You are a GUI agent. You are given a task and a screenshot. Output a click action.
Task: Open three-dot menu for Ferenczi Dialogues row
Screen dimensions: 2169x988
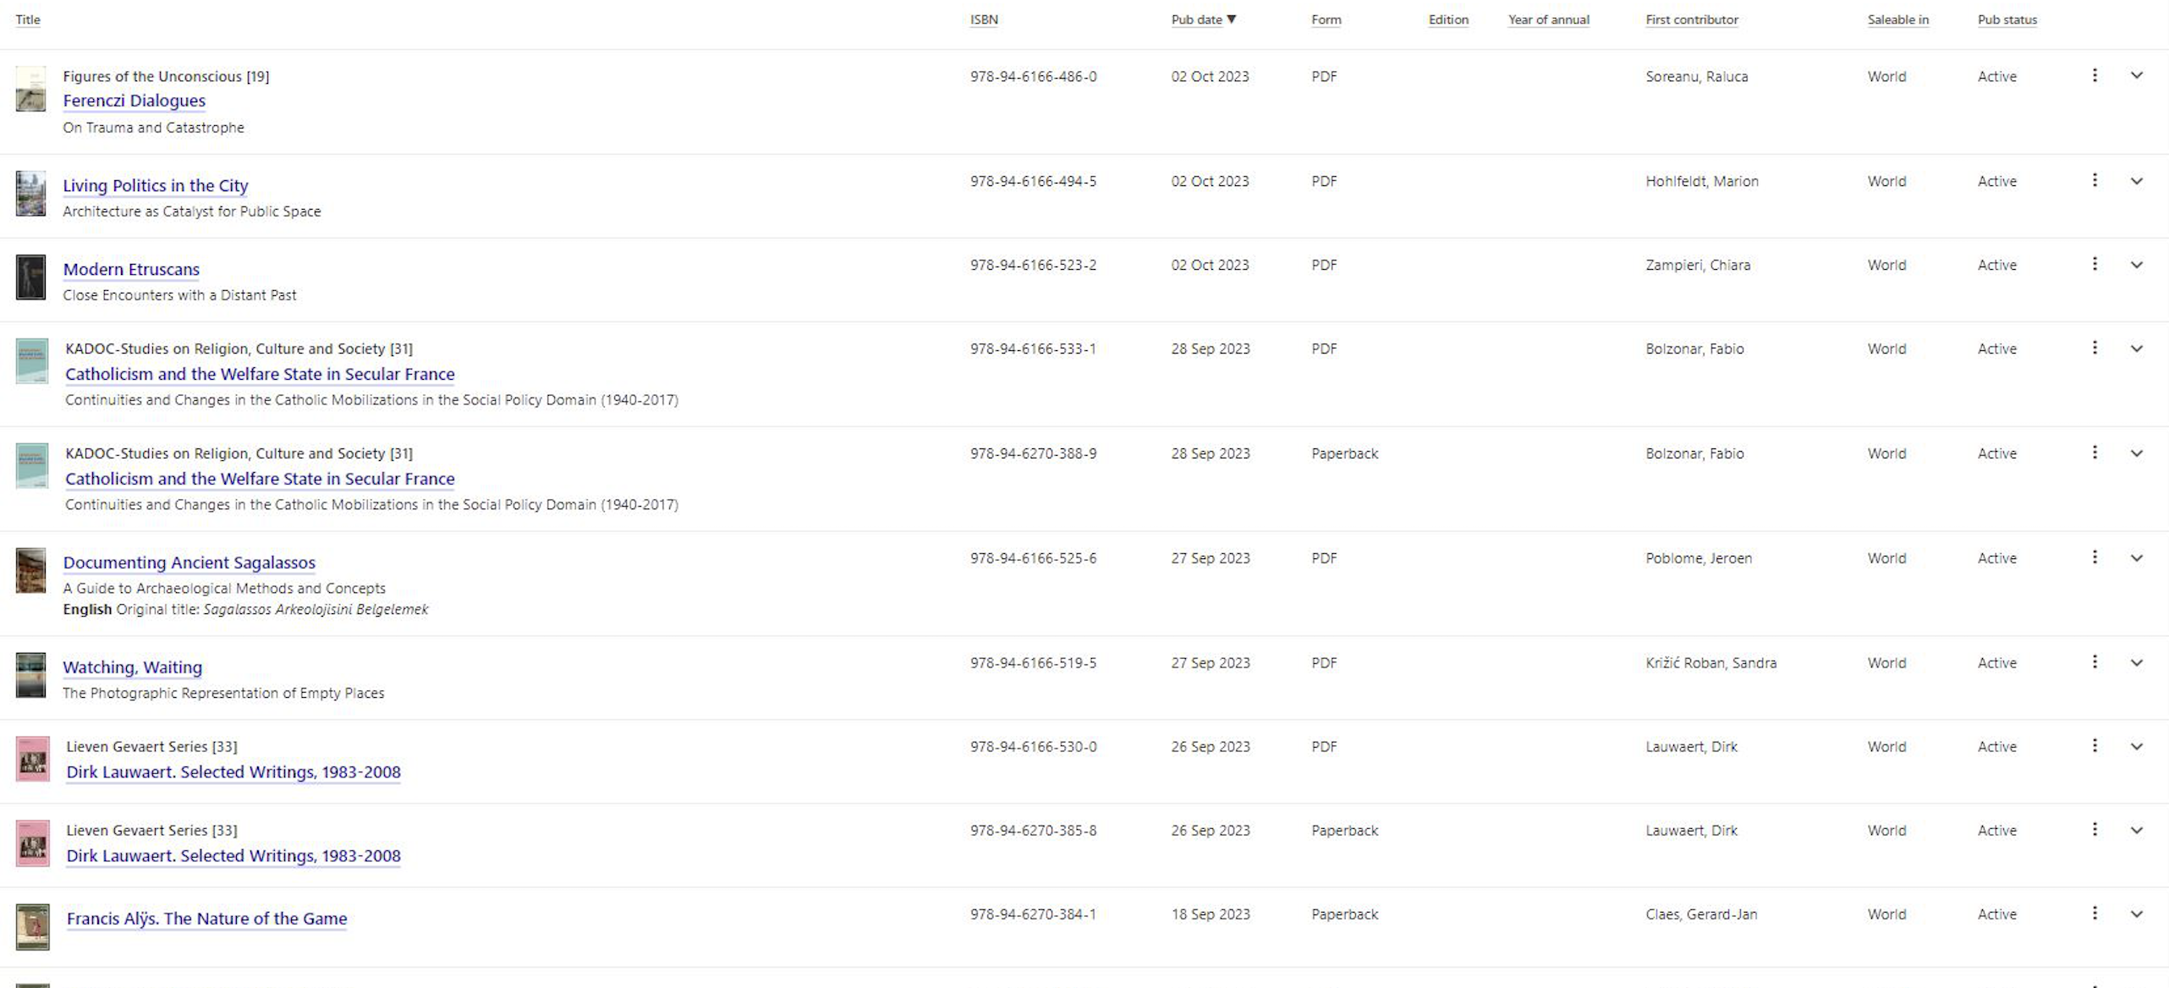coord(2095,75)
